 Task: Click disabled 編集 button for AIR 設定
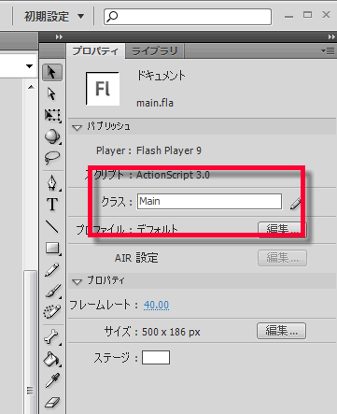coord(282,258)
